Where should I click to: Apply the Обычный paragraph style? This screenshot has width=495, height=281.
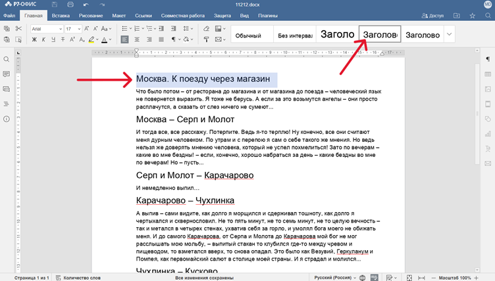coord(249,35)
